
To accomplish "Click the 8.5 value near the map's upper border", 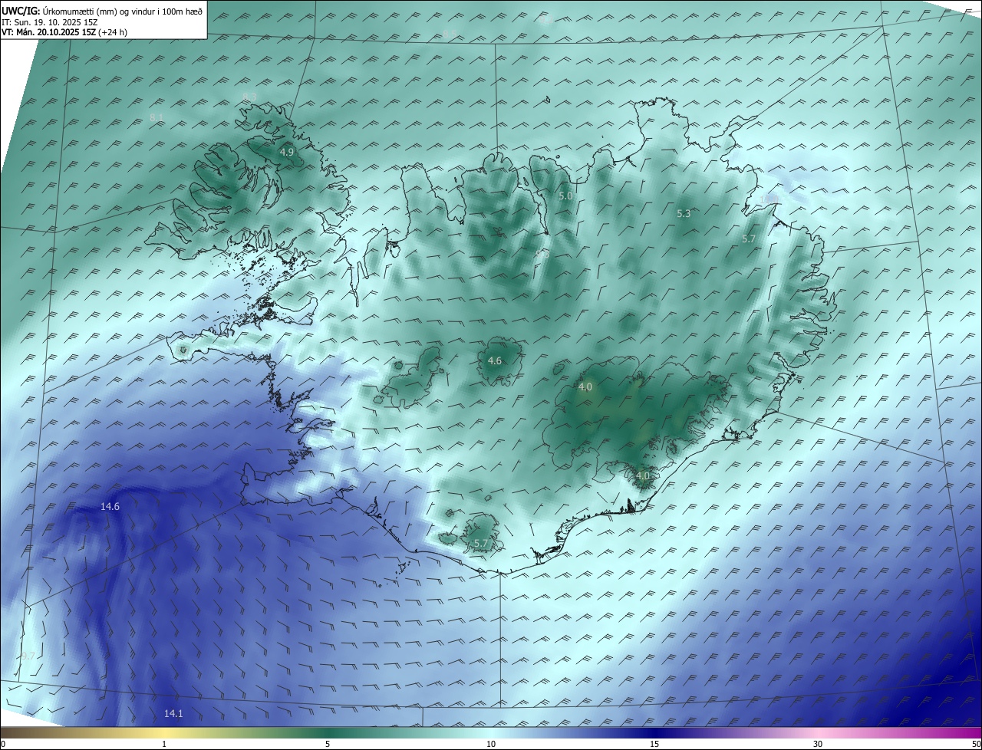I will pos(450,33).
